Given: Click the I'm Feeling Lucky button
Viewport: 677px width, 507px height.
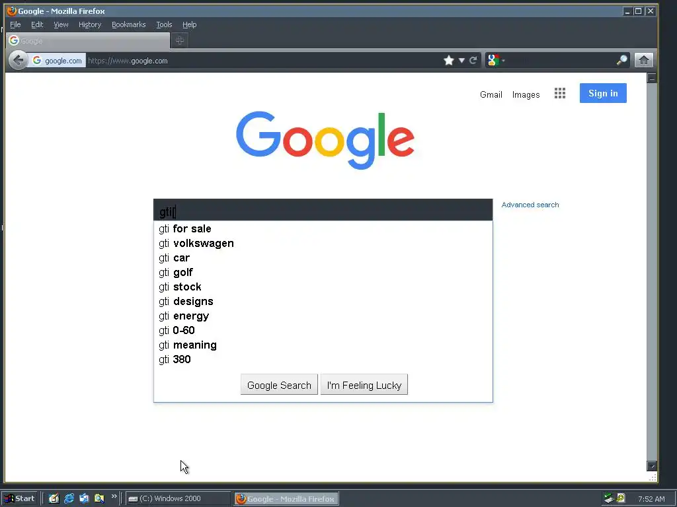Looking at the screenshot, I should (x=364, y=385).
